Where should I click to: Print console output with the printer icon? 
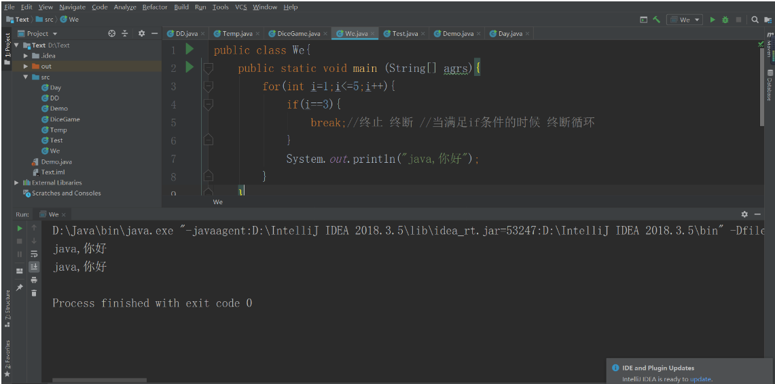click(34, 280)
